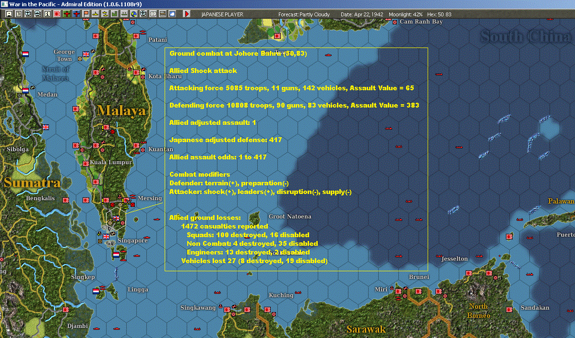Click 'Allied adjusted assault: 1' line
Viewport: 575px width, 338px height.
pos(212,122)
